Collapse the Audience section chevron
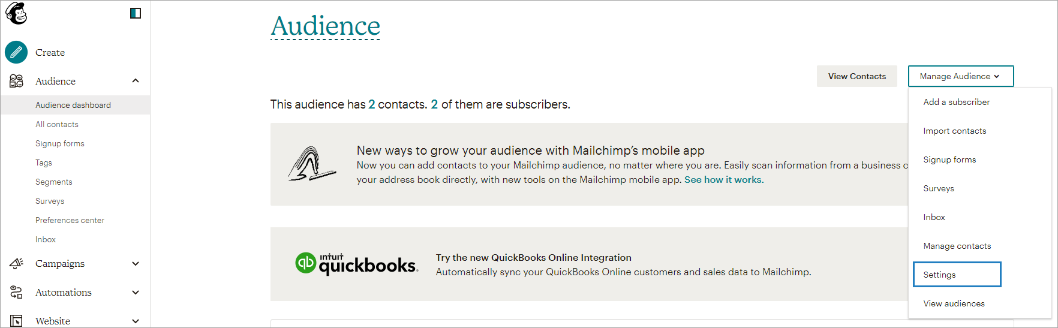This screenshot has height=328, width=1058. pyautogui.click(x=136, y=81)
